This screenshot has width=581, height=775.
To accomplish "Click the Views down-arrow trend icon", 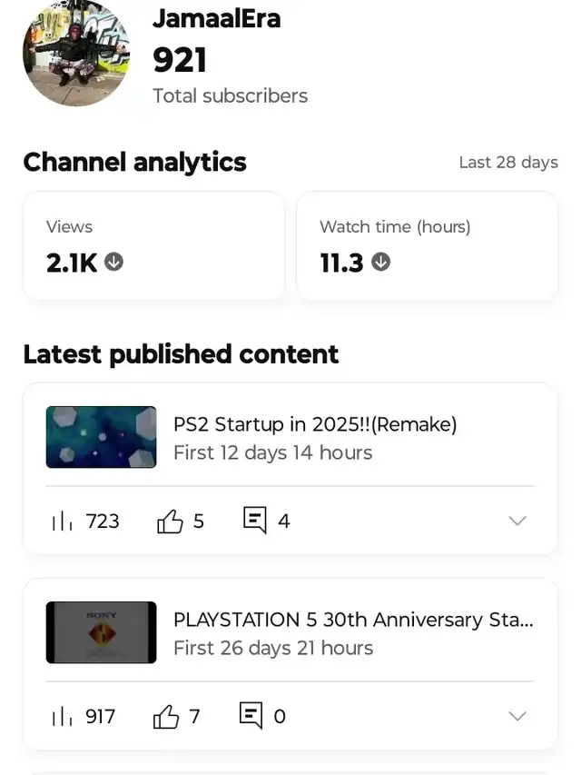I will (x=113, y=263).
